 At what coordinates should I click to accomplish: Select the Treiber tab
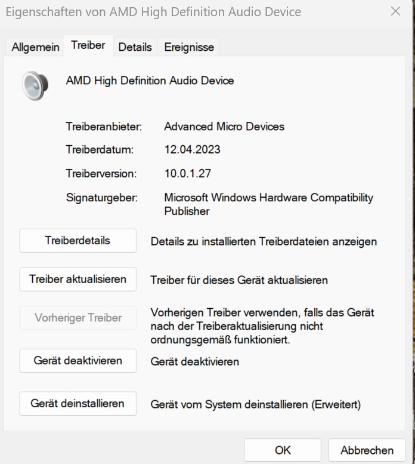click(88, 45)
